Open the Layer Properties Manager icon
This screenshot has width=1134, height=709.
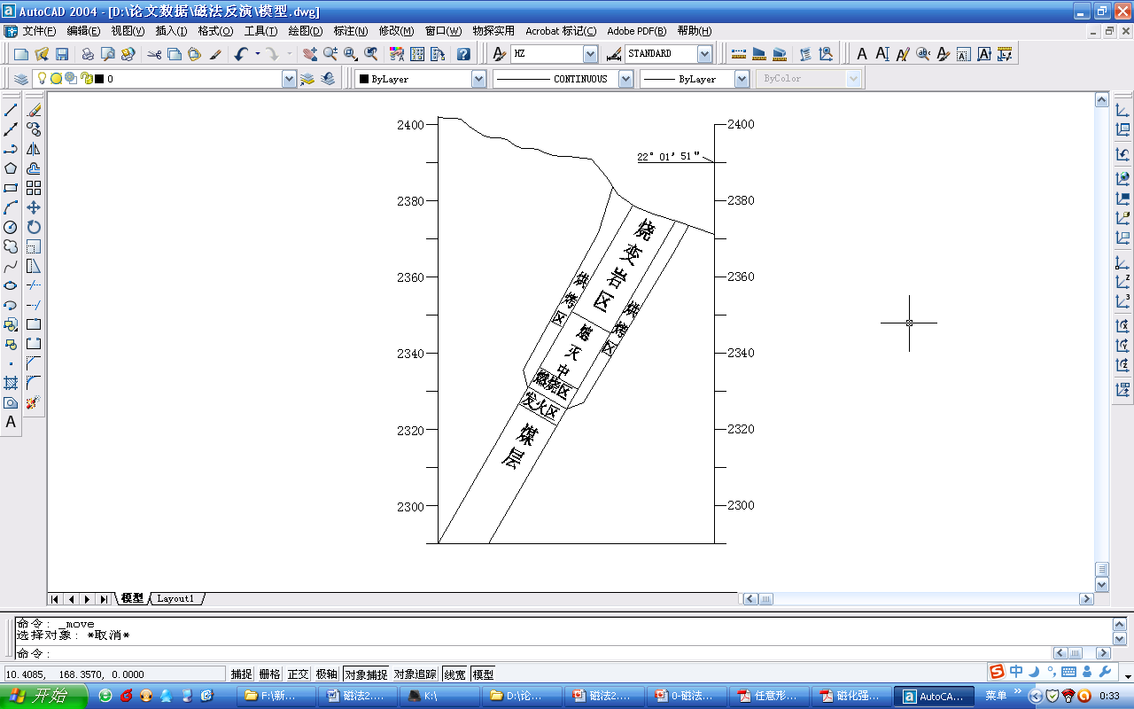pos(21,79)
